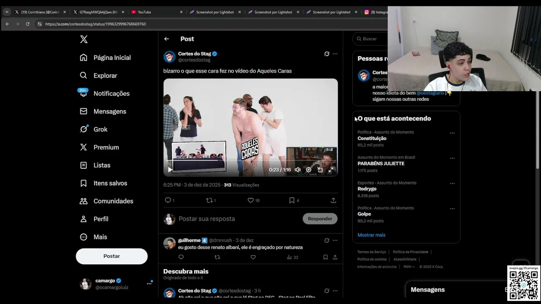Viewport: 541px width, 304px height.
Task: Open Comunidades in the sidebar
Action: click(107, 201)
